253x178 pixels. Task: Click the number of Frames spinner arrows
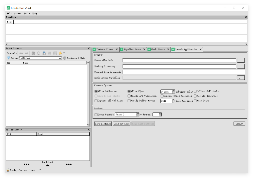(160, 114)
